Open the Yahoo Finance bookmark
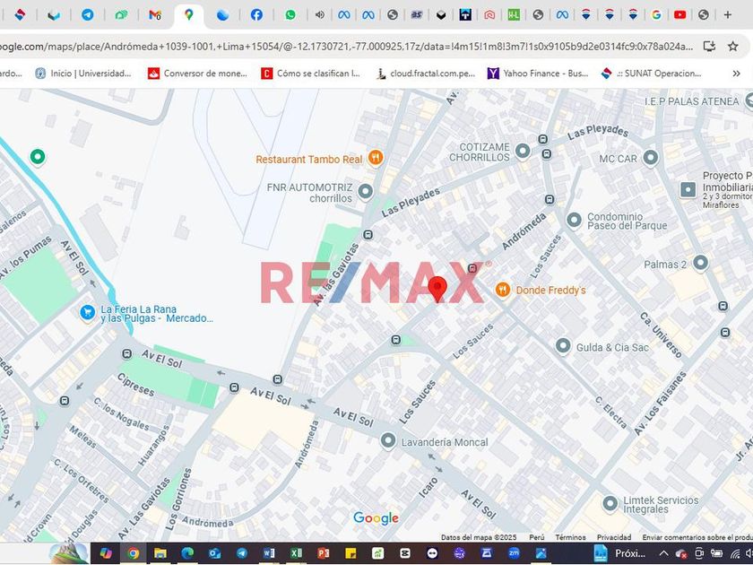The height and width of the screenshot is (565, 753). pos(538,74)
